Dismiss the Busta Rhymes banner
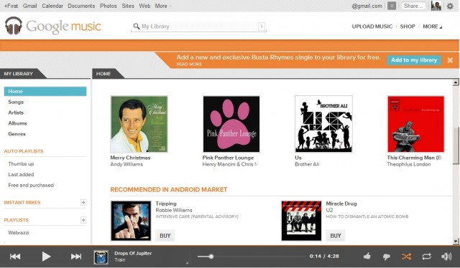Screen dimensions: 460x268 click(x=450, y=60)
